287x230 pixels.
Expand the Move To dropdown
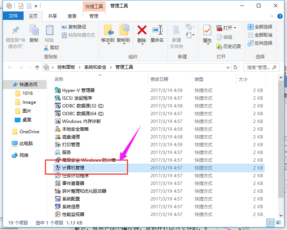pyautogui.click(x=108, y=44)
